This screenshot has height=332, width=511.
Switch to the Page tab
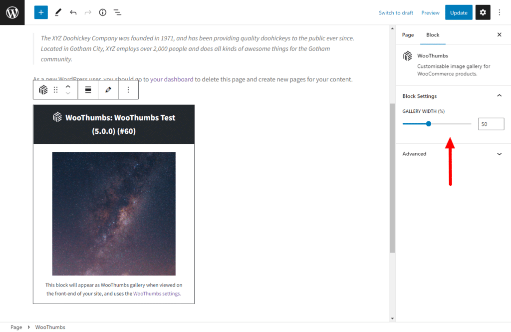click(408, 35)
